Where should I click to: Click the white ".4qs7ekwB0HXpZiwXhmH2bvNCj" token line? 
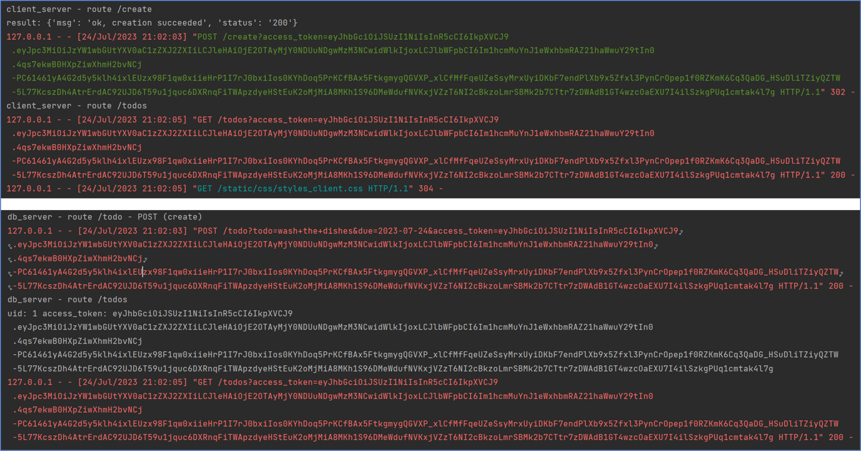point(77,341)
